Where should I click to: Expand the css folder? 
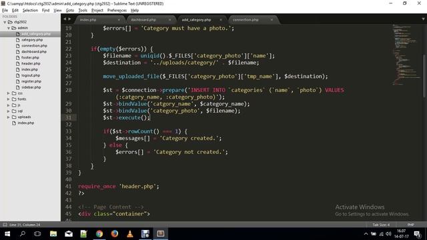click(9, 93)
